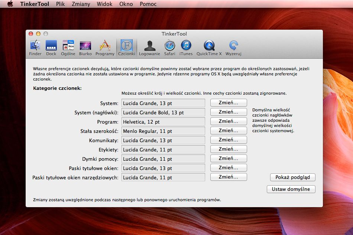Open the Widok menu

[104, 4]
